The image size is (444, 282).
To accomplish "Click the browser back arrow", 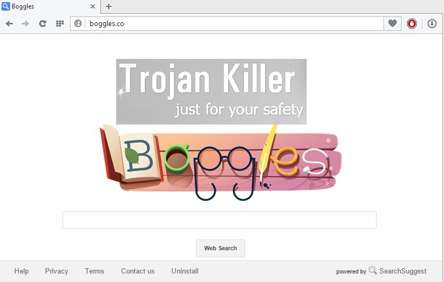I will point(9,23).
